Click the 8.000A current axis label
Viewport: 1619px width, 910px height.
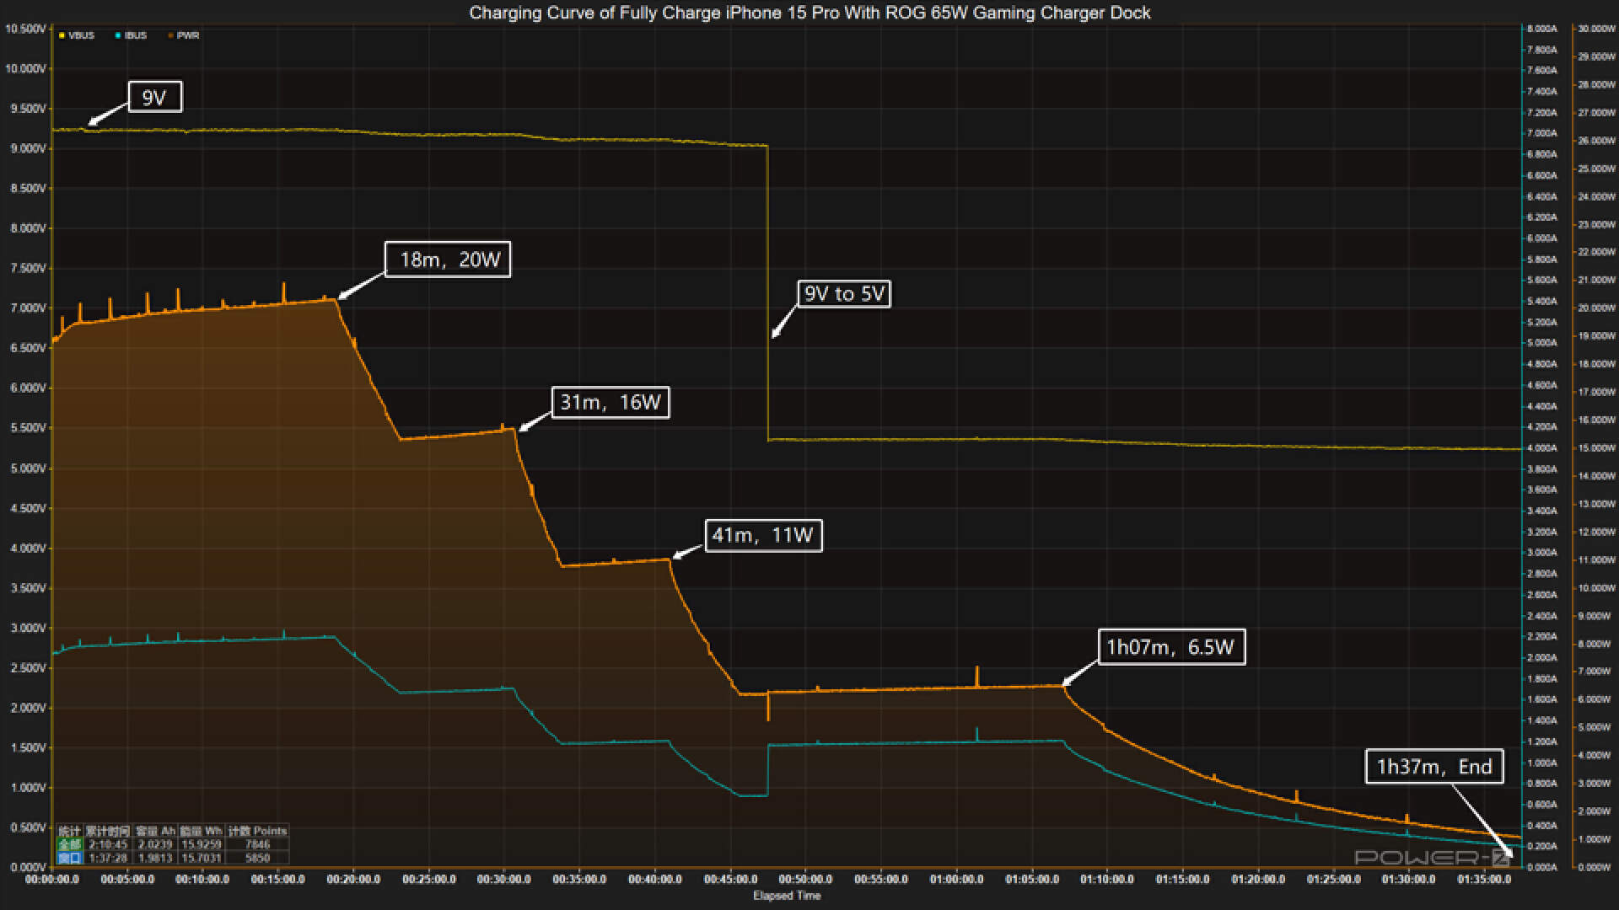[1542, 29]
